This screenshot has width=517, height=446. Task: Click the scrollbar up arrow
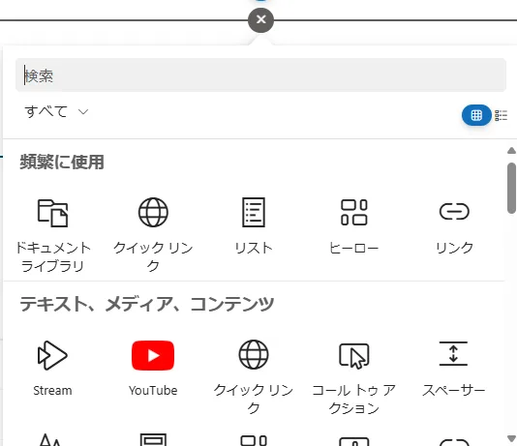click(x=511, y=151)
